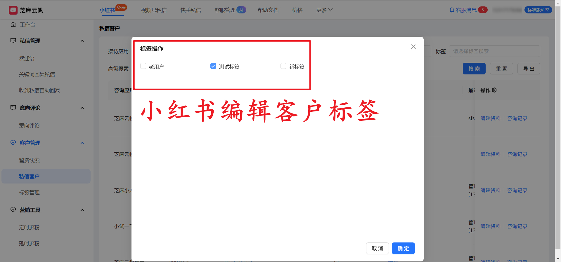Screen dimensions: 561x262
Task: Open the 帮助文档 menu item
Action: click(x=268, y=10)
